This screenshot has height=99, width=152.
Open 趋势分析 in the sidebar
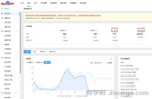(8, 27)
